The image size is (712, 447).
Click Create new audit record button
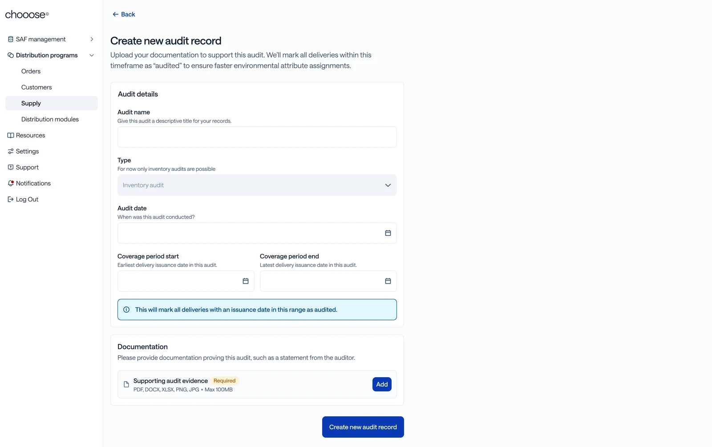click(x=363, y=427)
